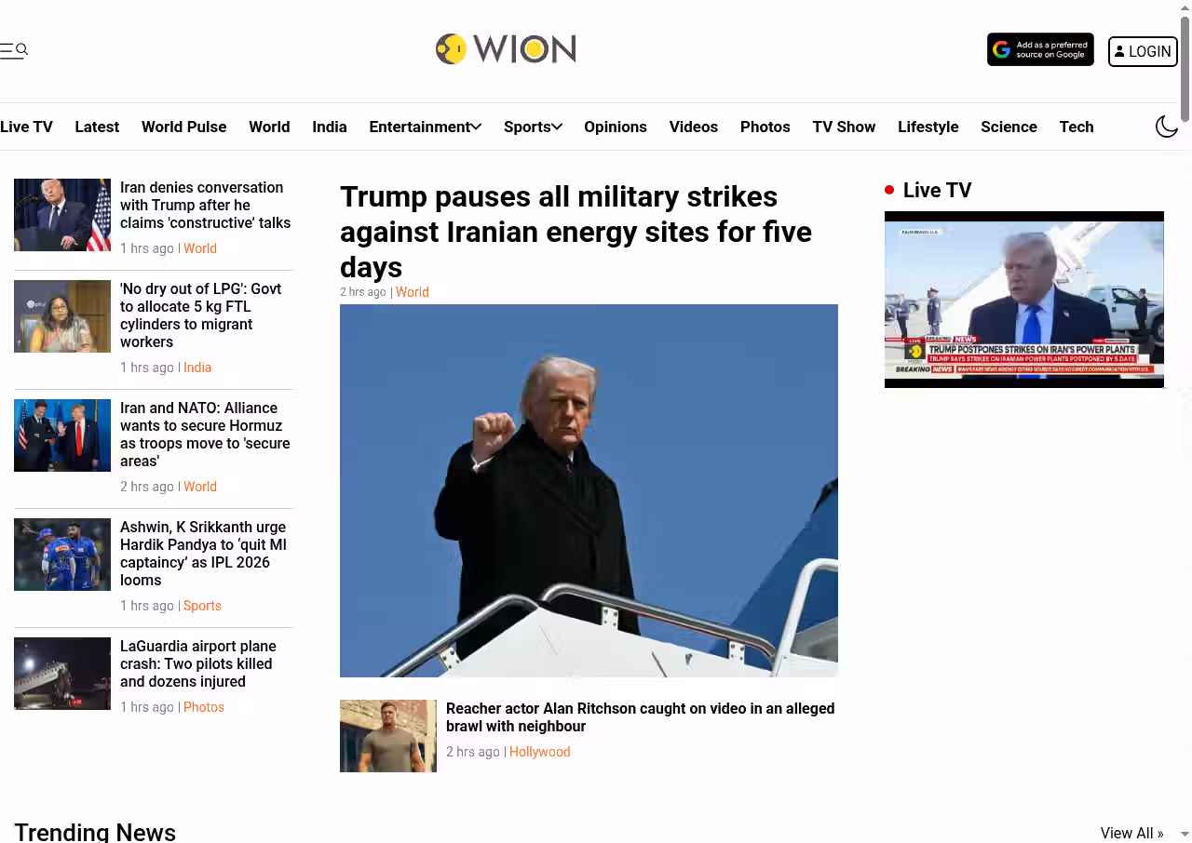Click the Google preferred source badge
1192x843 pixels.
click(1040, 50)
